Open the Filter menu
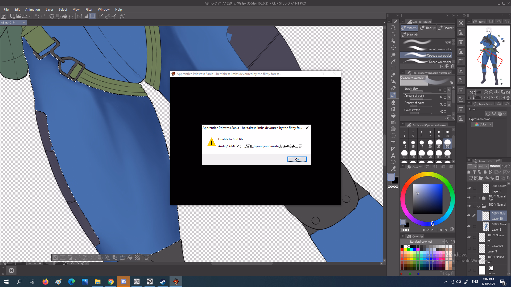 pos(89,10)
